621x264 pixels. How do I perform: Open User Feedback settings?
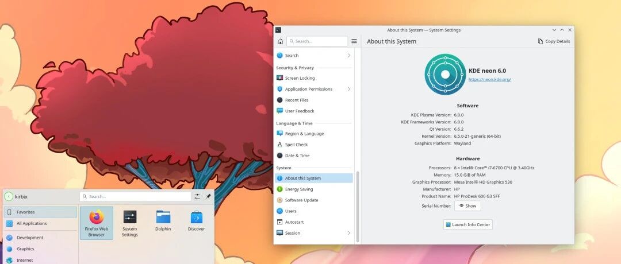click(x=314, y=111)
